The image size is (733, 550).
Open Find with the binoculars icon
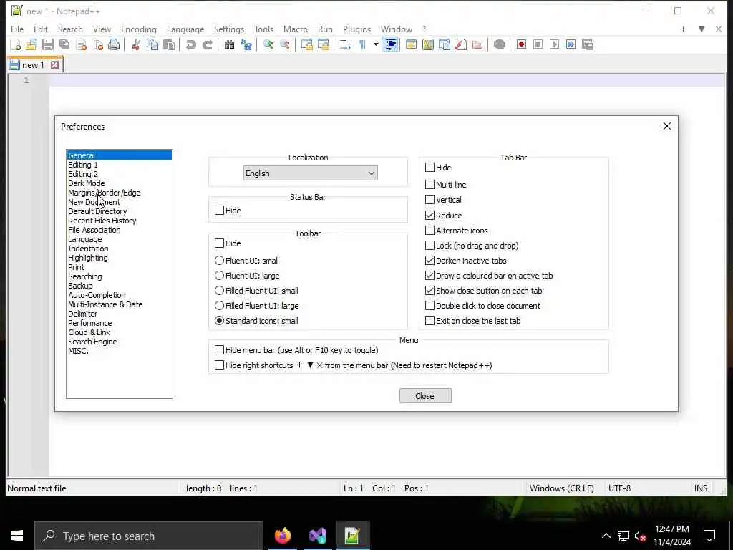[x=229, y=44]
